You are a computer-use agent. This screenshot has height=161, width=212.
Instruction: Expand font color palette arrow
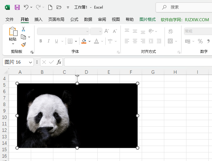pyautogui.click(x=102, y=41)
